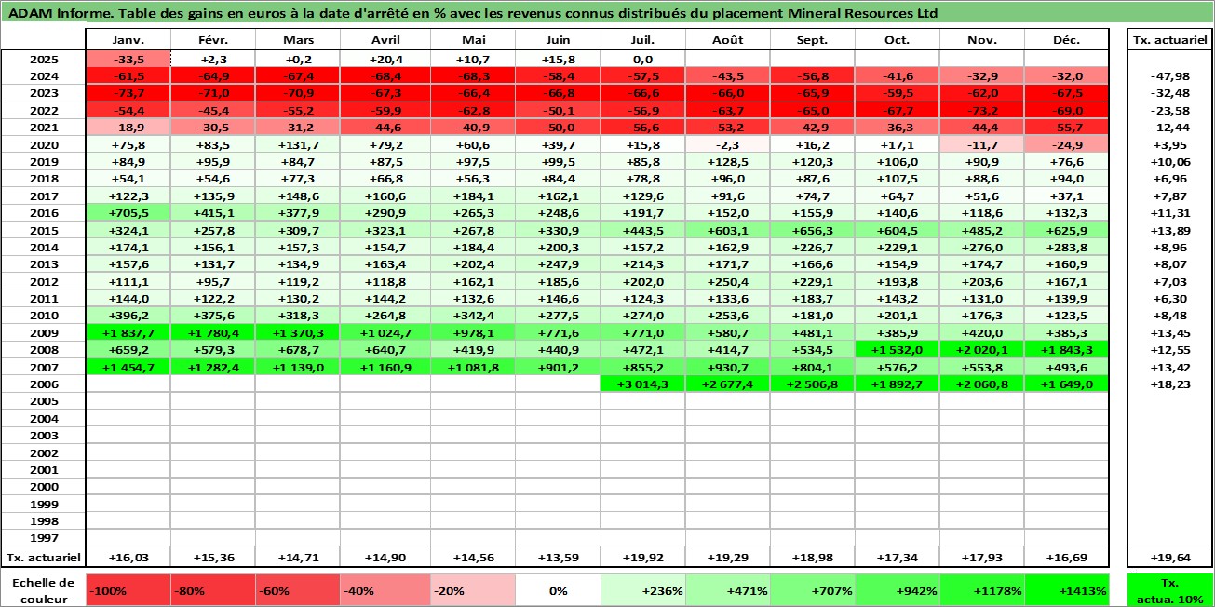Select the 'Tx. actuariel' right column header
The height and width of the screenshot is (607, 1215).
coord(1170,40)
